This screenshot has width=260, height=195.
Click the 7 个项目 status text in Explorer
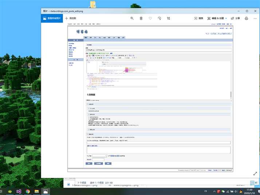82,183
